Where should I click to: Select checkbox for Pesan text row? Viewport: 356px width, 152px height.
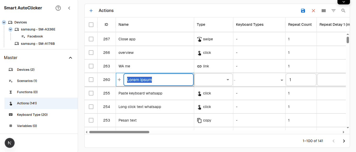(91, 120)
